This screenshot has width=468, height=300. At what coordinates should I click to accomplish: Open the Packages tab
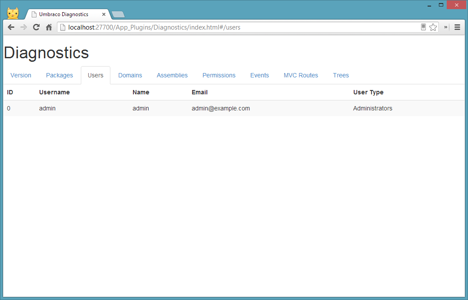tap(60, 75)
